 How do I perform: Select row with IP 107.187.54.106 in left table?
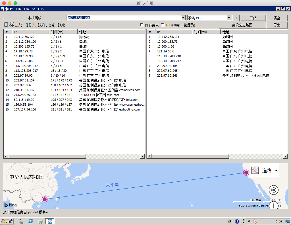tap(25, 109)
